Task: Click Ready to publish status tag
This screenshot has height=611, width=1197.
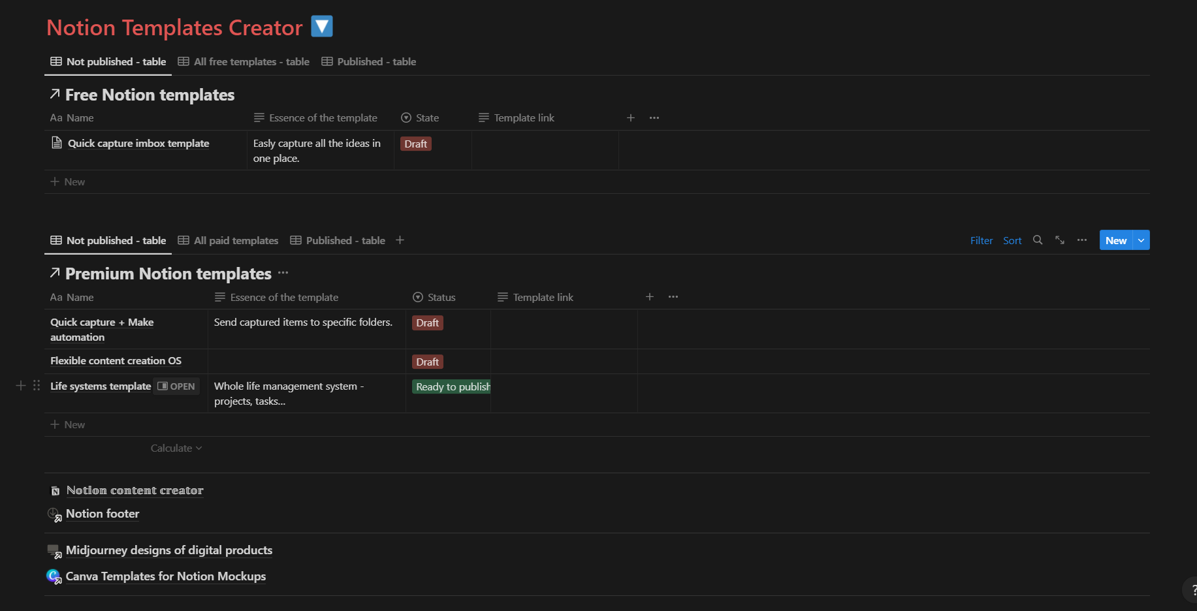Action: pos(451,386)
